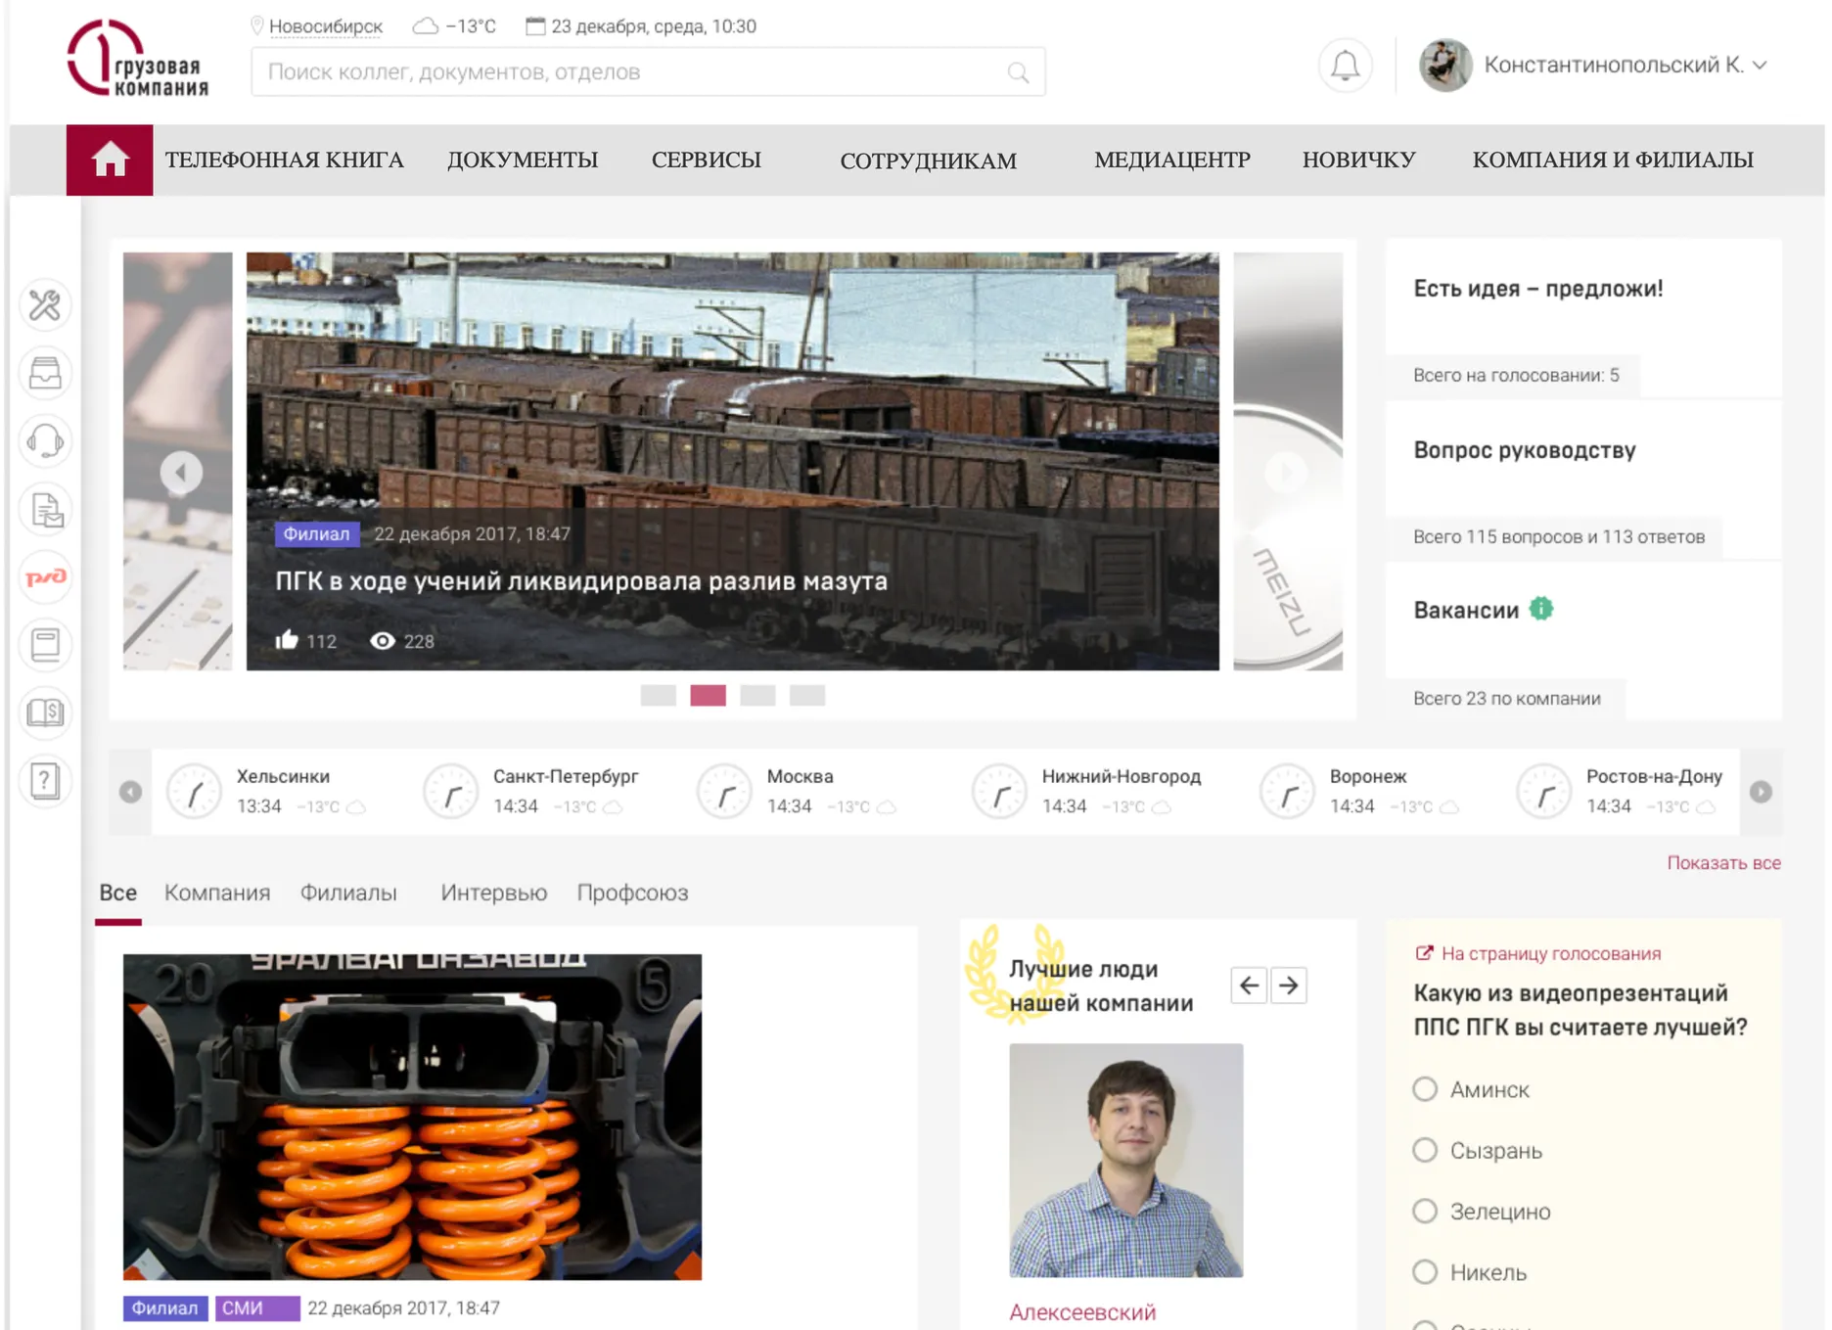Click СМИ tag under news image
Viewport: 1832px width, 1330px height.
click(x=257, y=1308)
